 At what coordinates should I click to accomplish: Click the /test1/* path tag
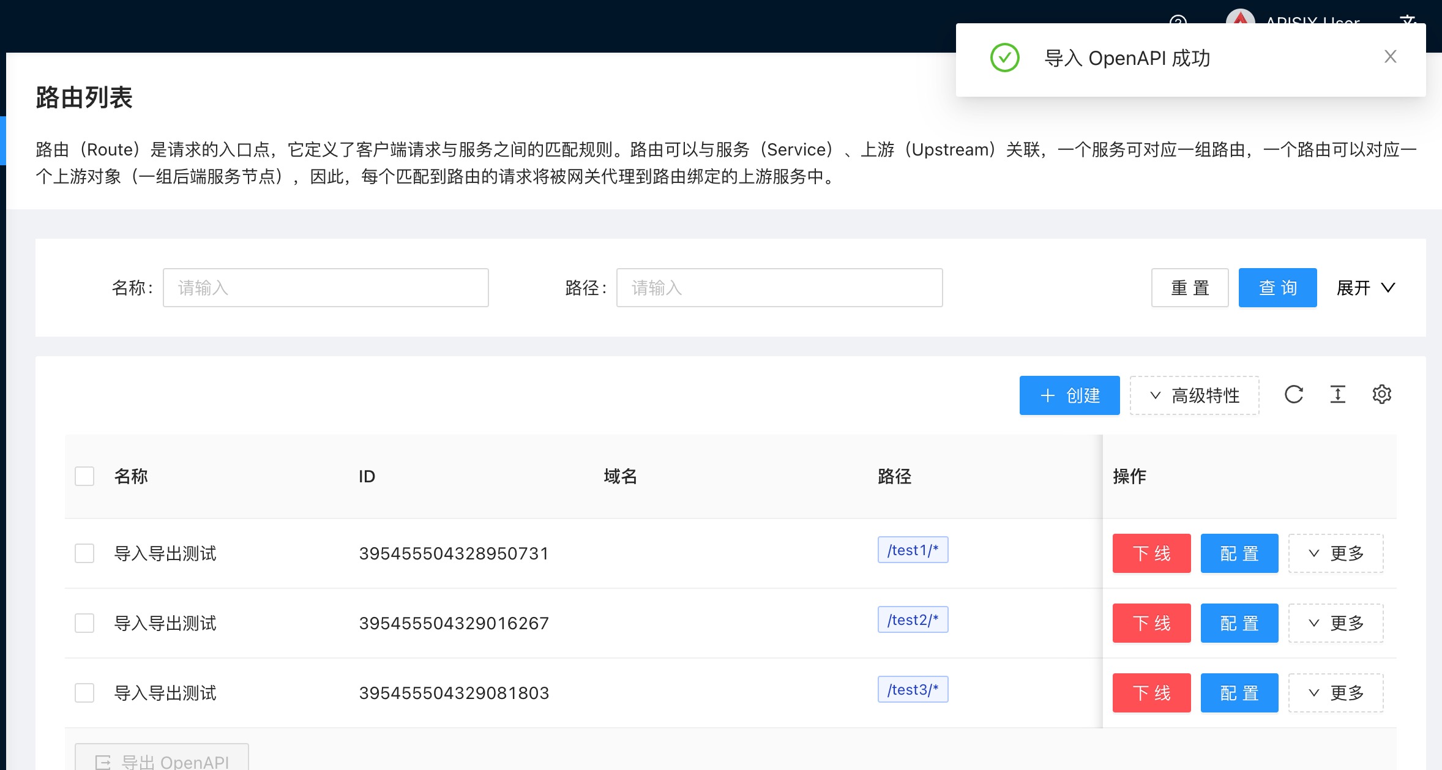[x=913, y=550]
